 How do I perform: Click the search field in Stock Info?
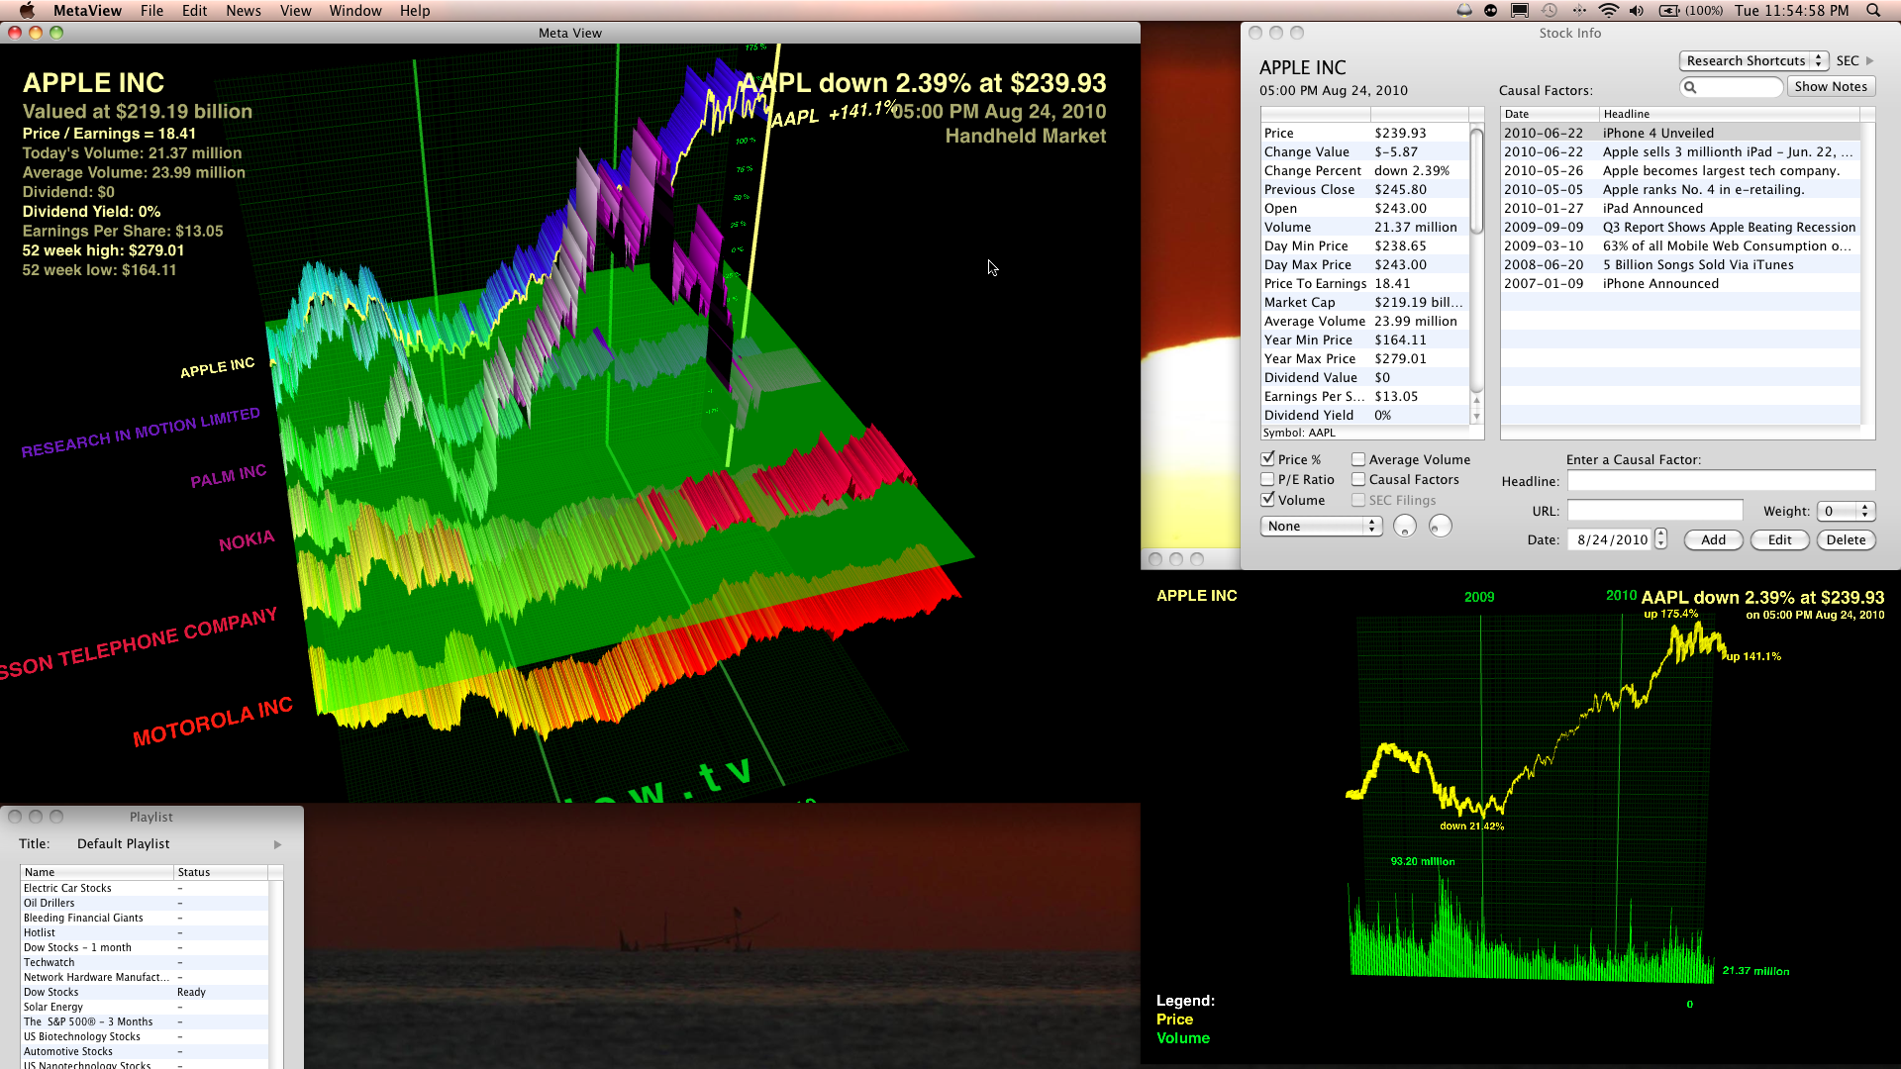[x=1732, y=87]
